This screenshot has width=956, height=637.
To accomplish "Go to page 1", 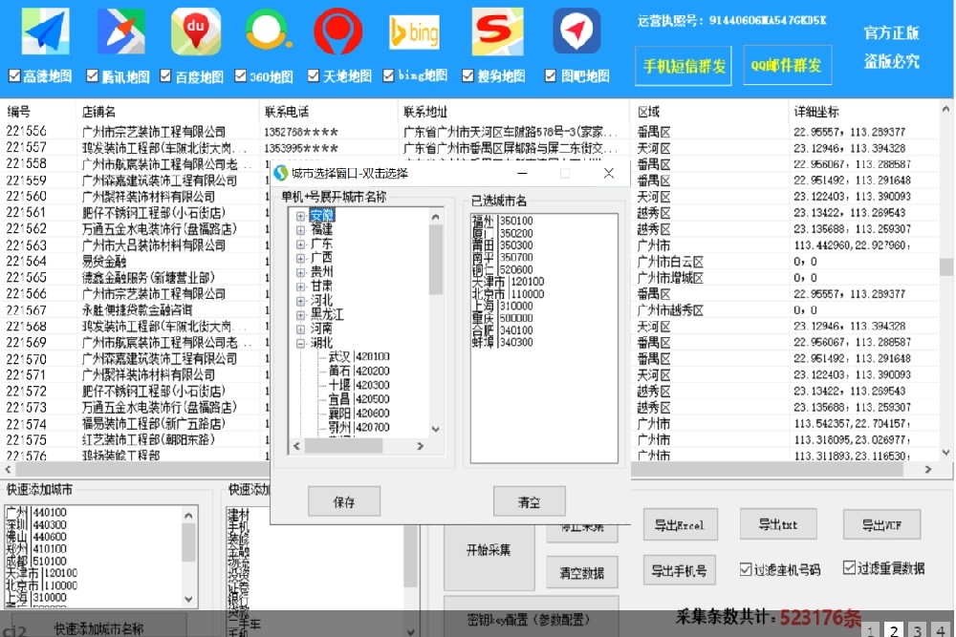I will 870,631.
